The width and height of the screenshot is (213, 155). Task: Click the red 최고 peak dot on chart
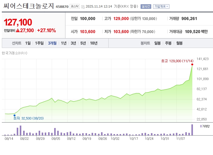pos(192,64)
